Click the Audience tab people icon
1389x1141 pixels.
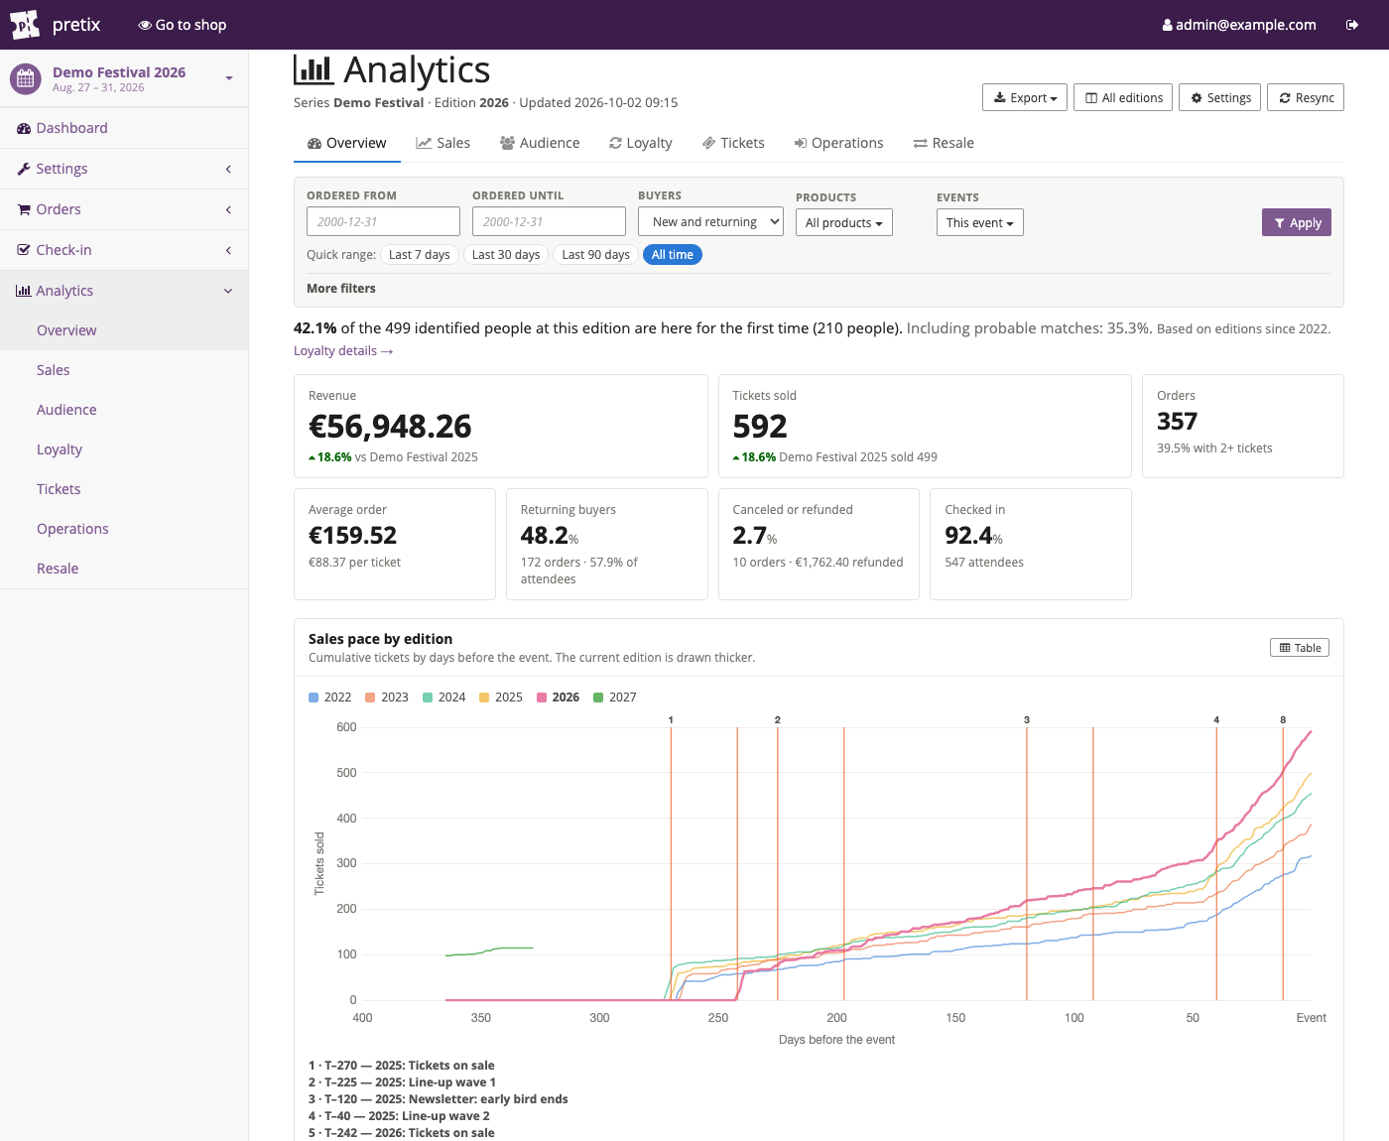[x=507, y=143]
